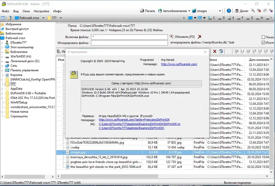Screen dimensions: 275x186
Task: Click the Автообновление globe icon
Action: point(160,11)
